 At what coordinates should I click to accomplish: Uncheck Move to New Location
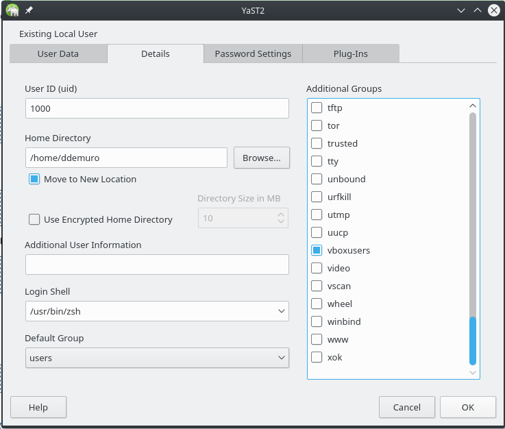[x=34, y=179]
